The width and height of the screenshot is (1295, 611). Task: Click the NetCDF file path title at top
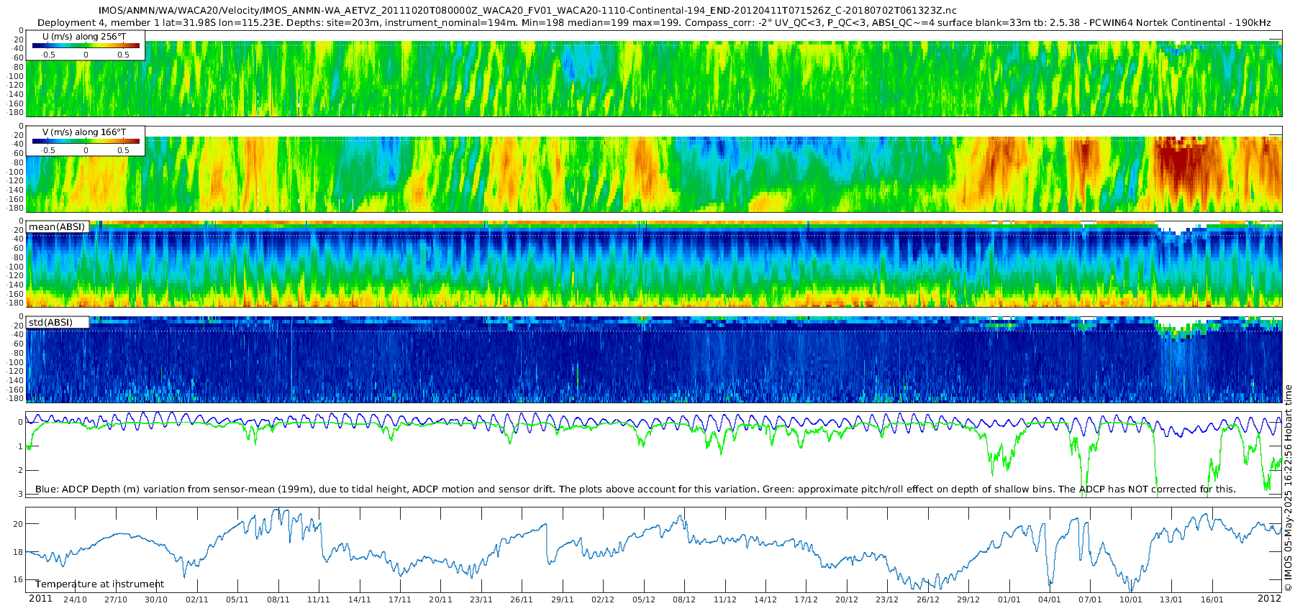pos(527,10)
